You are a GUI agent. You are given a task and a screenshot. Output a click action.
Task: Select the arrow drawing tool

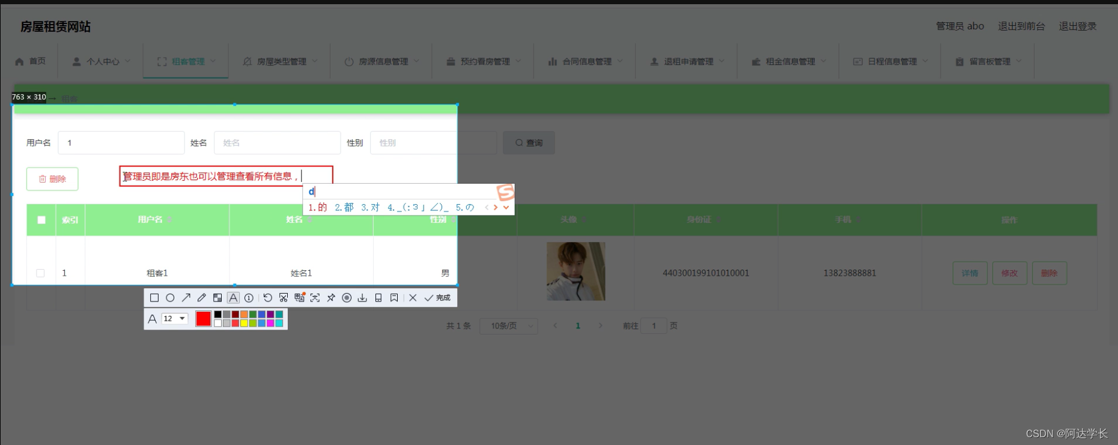click(186, 298)
